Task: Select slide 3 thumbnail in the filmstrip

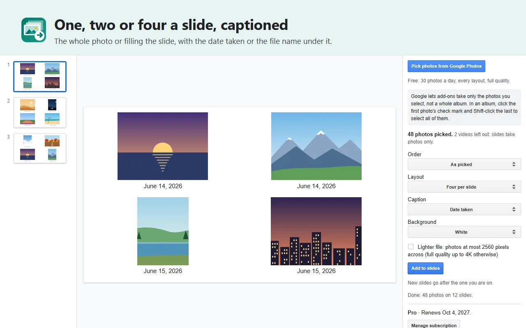Action: [x=40, y=148]
